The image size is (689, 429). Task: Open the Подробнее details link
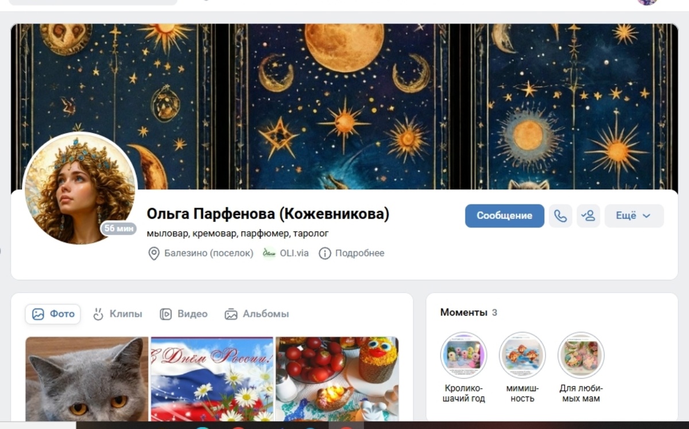(359, 253)
